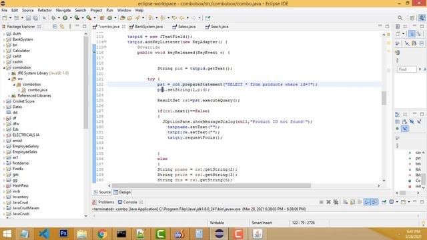Click the Back navigation arrow icon
427x240 pixels.
pos(181,18)
